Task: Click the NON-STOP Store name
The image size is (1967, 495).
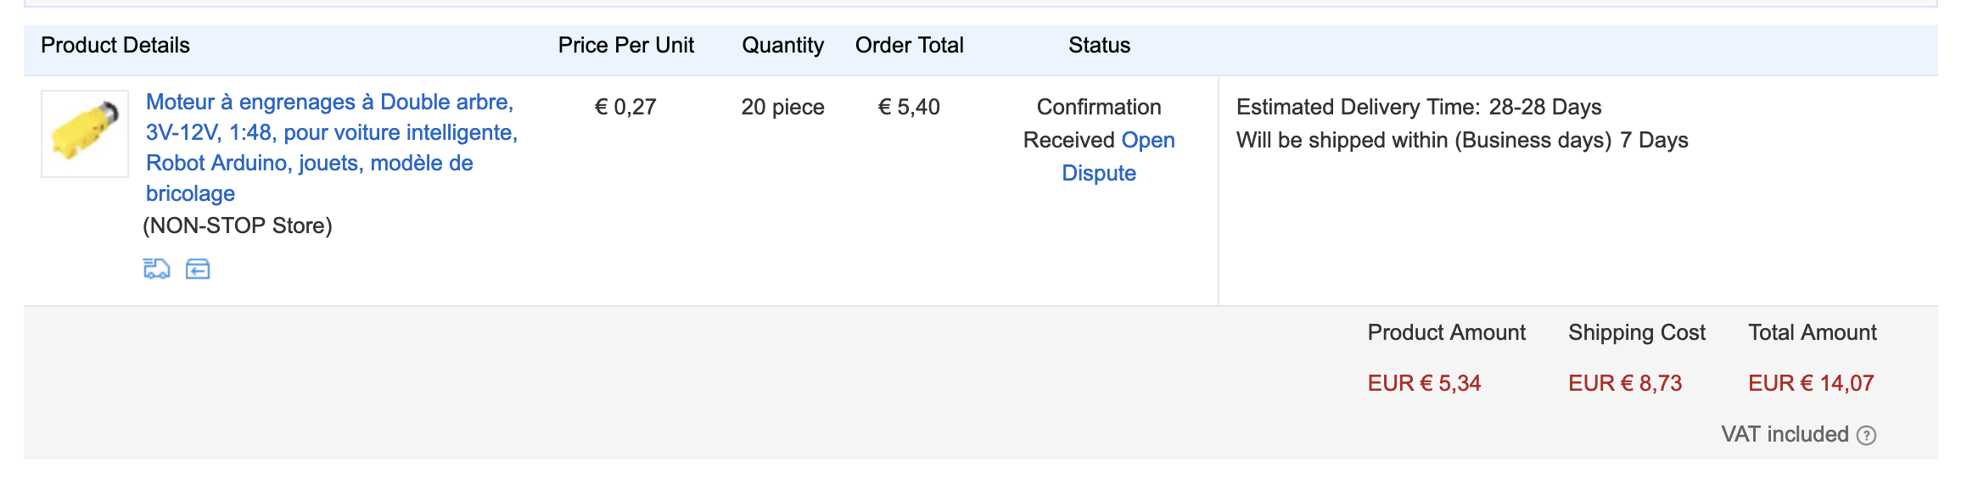Action: coord(238,225)
